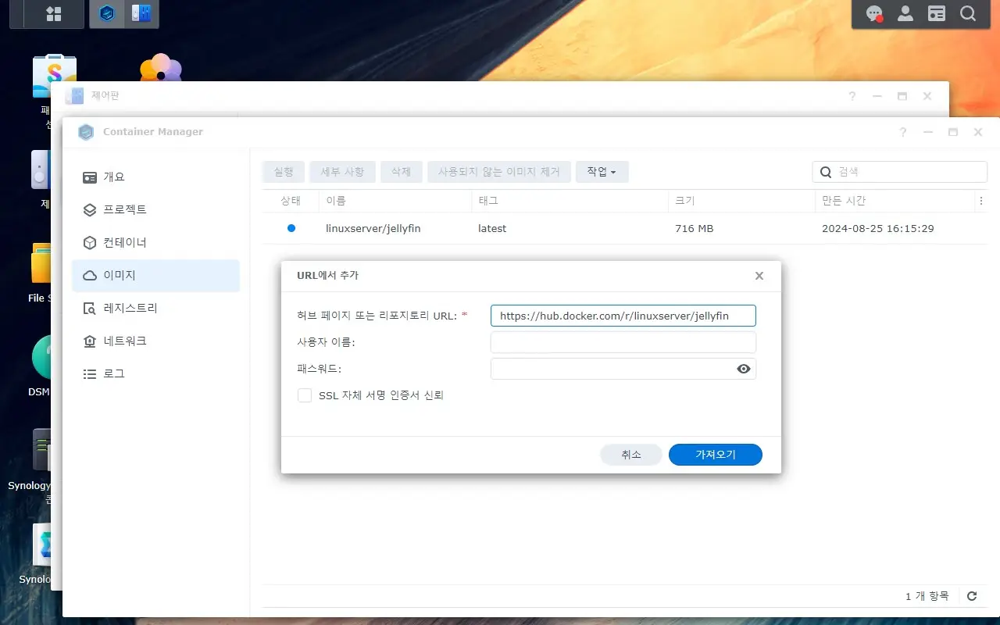Open the column options via the three-dot menu
1000x625 pixels.
(x=981, y=201)
